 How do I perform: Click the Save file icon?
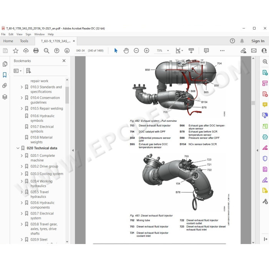pyautogui.click(x=5, y=51)
